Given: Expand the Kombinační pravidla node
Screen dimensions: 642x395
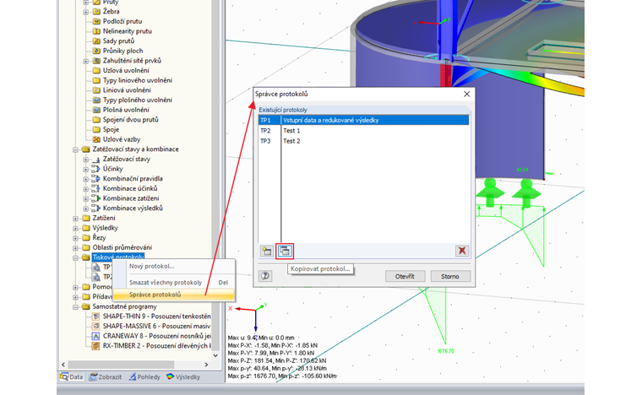Looking at the screenshot, I should coord(86,179).
